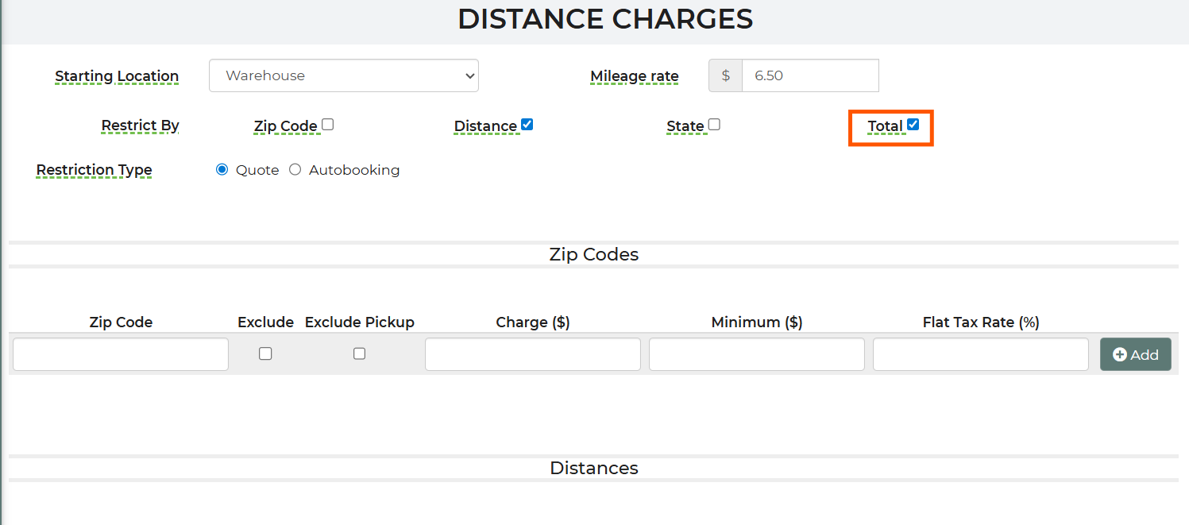This screenshot has width=1189, height=525.
Task: Click the Zip Code entry field
Action: click(x=121, y=354)
